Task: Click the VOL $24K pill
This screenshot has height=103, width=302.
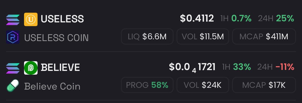Action: coord(203,85)
